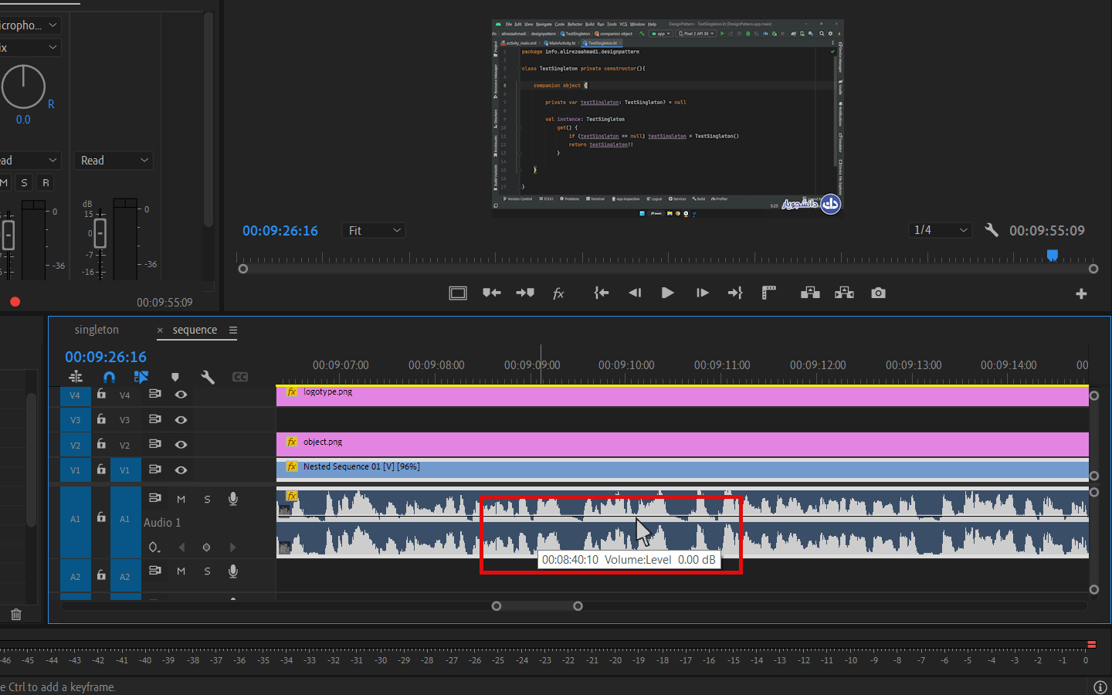The width and height of the screenshot is (1112, 695).
Task: Add a marker in the timeline
Action: (175, 377)
